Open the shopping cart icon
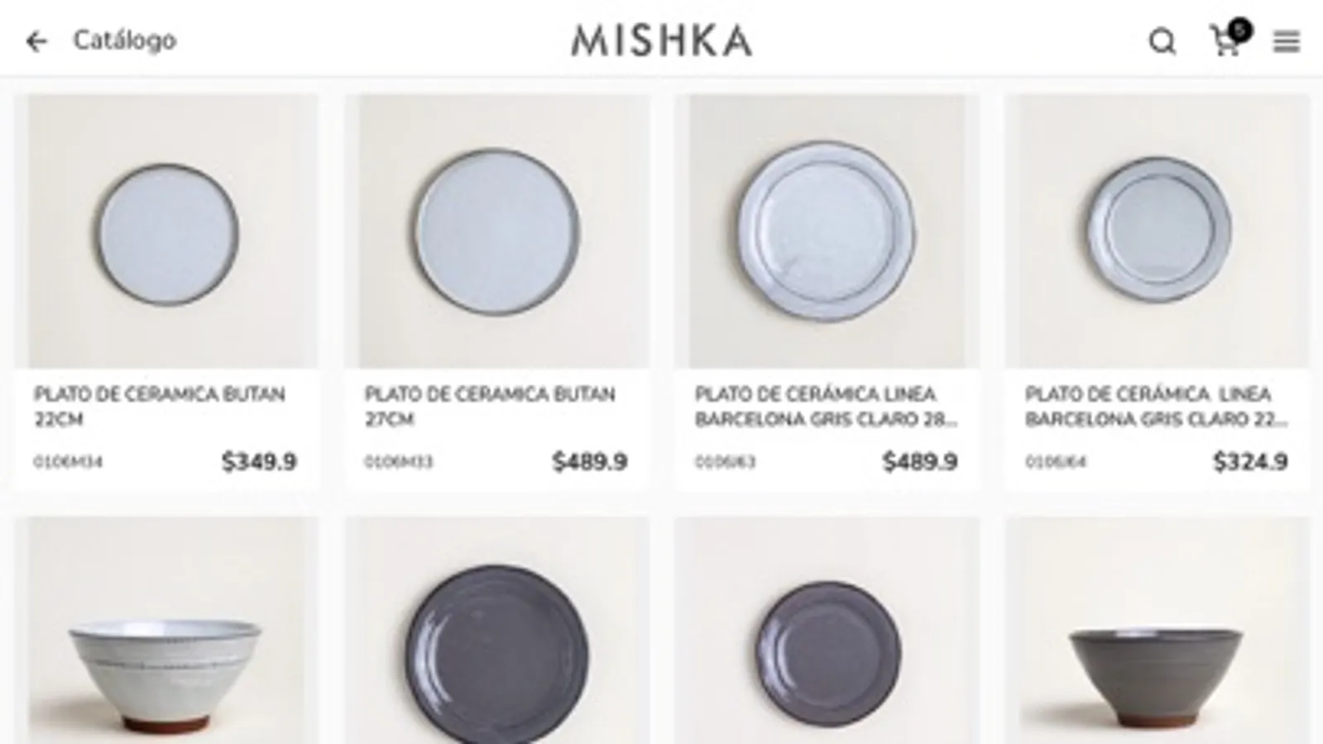 1225,42
